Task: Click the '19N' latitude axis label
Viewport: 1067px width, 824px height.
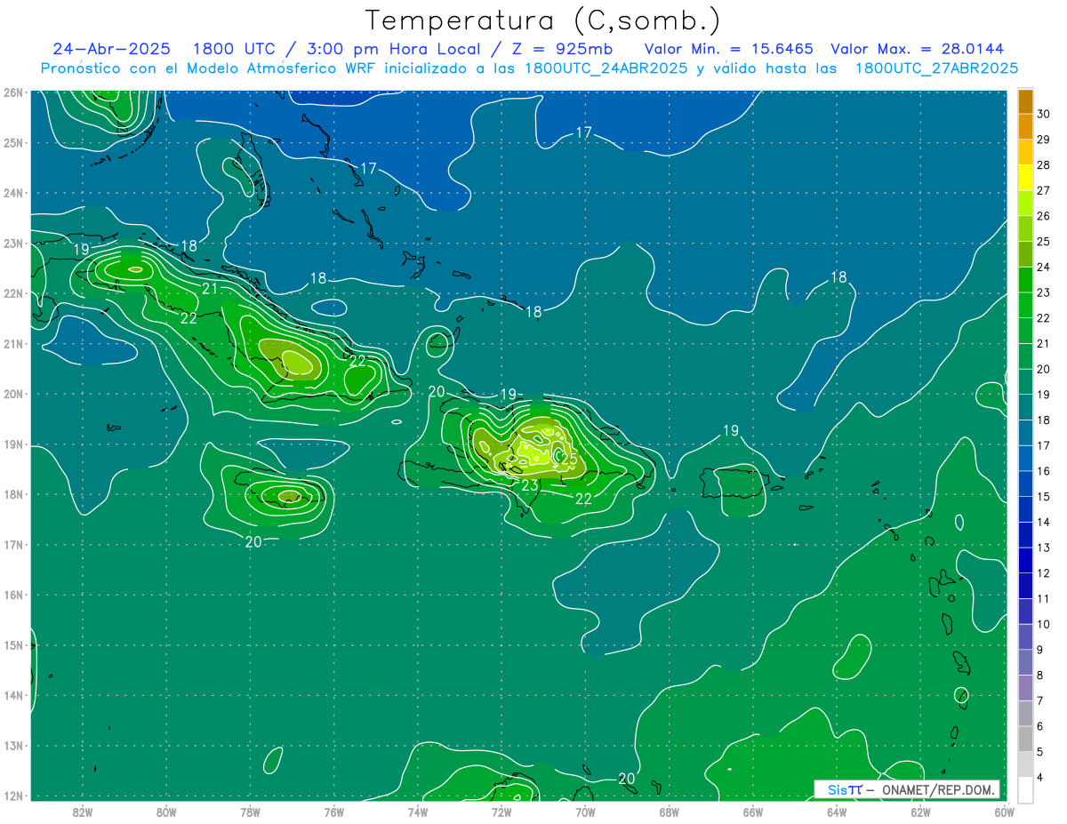Action: click(12, 444)
